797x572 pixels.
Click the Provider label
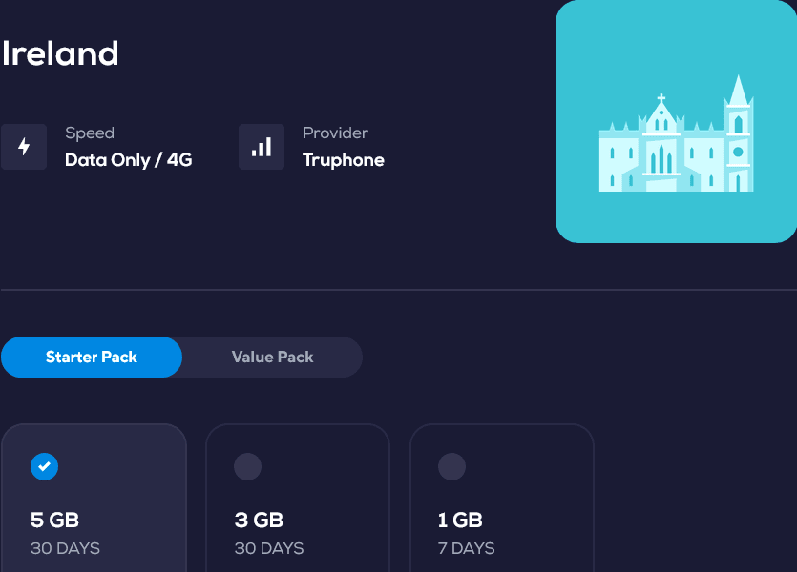coord(335,133)
